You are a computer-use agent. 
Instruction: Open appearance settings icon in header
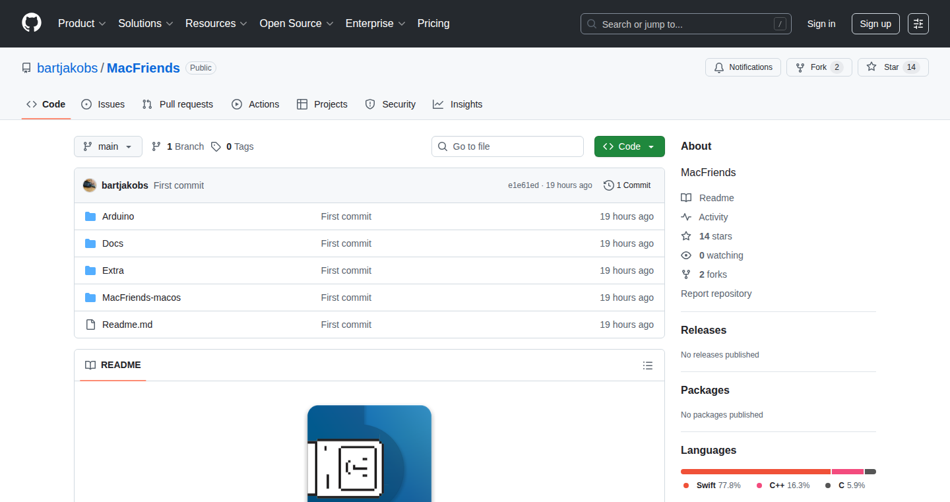tap(918, 24)
